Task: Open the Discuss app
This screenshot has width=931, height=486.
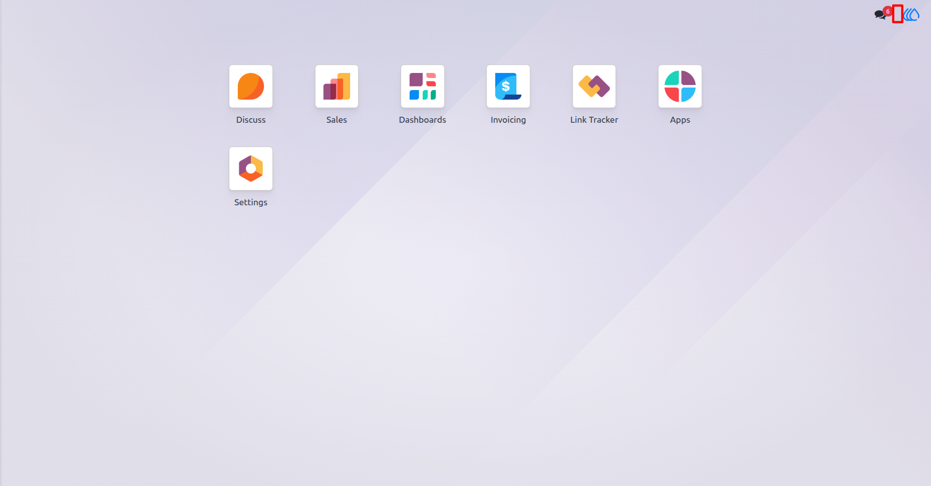Action: click(251, 87)
